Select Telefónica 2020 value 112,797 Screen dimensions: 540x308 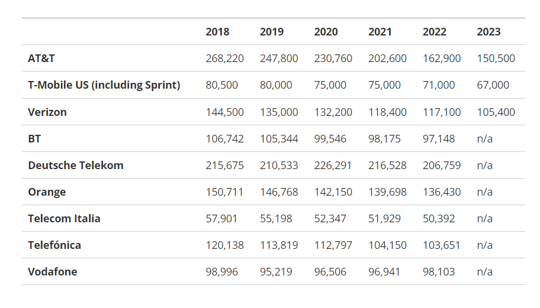(333, 245)
